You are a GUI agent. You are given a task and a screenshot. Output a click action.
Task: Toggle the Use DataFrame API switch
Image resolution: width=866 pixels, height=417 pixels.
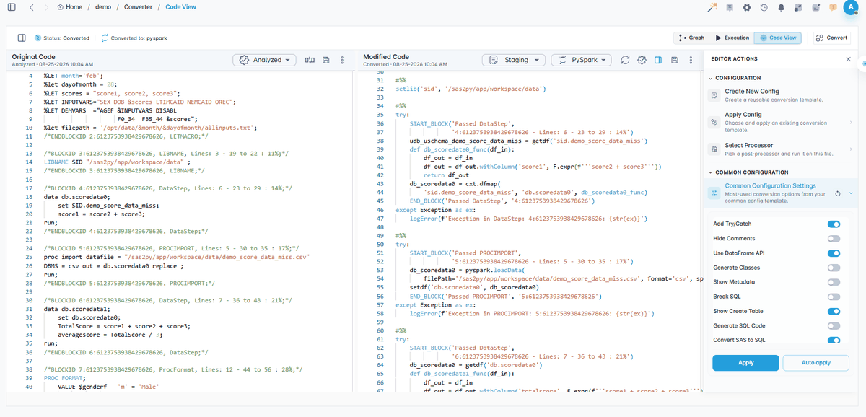pyautogui.click(x=834, y=253)
